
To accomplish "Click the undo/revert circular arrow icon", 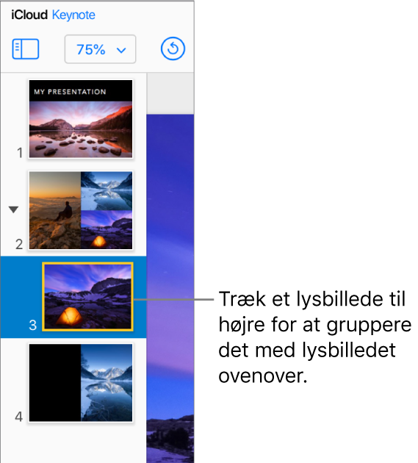I will (x=173, y=49).
